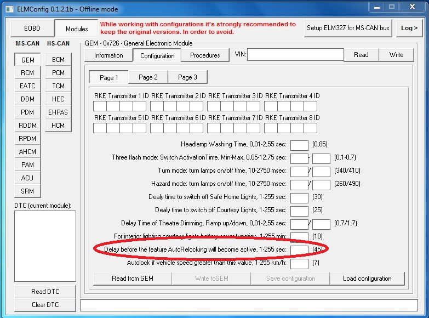
Task: Click Clear DTC button
Action: [x=45, y=305]
